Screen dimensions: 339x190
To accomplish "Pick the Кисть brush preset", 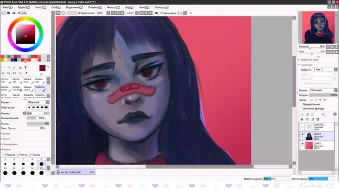I will [x=6, y=96].
